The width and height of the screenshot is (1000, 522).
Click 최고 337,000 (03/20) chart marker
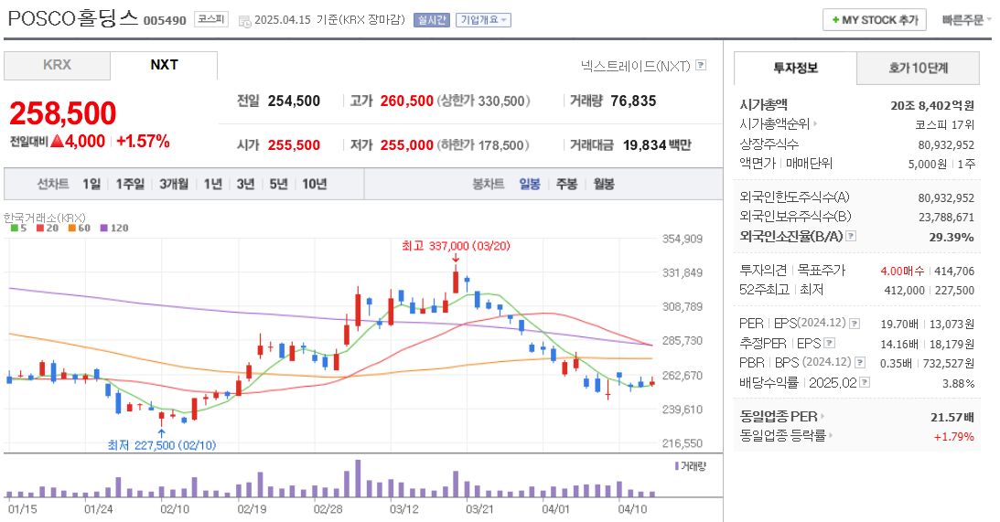(x=456, y=246)
